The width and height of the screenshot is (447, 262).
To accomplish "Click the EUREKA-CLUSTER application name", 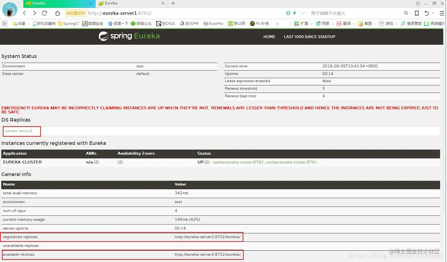I will 22,162.
